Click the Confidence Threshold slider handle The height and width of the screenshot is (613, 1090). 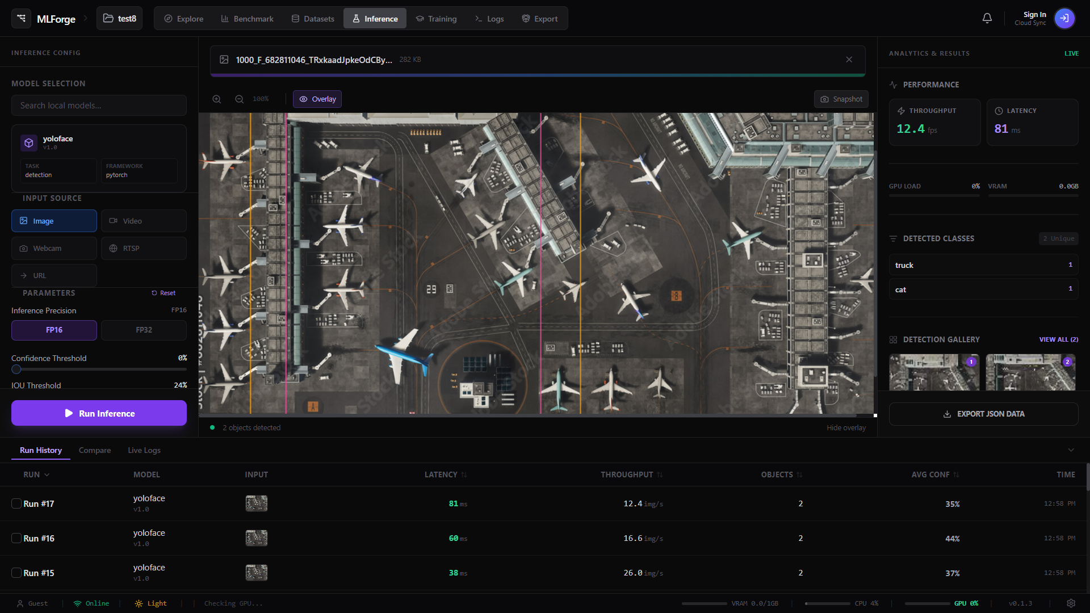pos(16,370)
